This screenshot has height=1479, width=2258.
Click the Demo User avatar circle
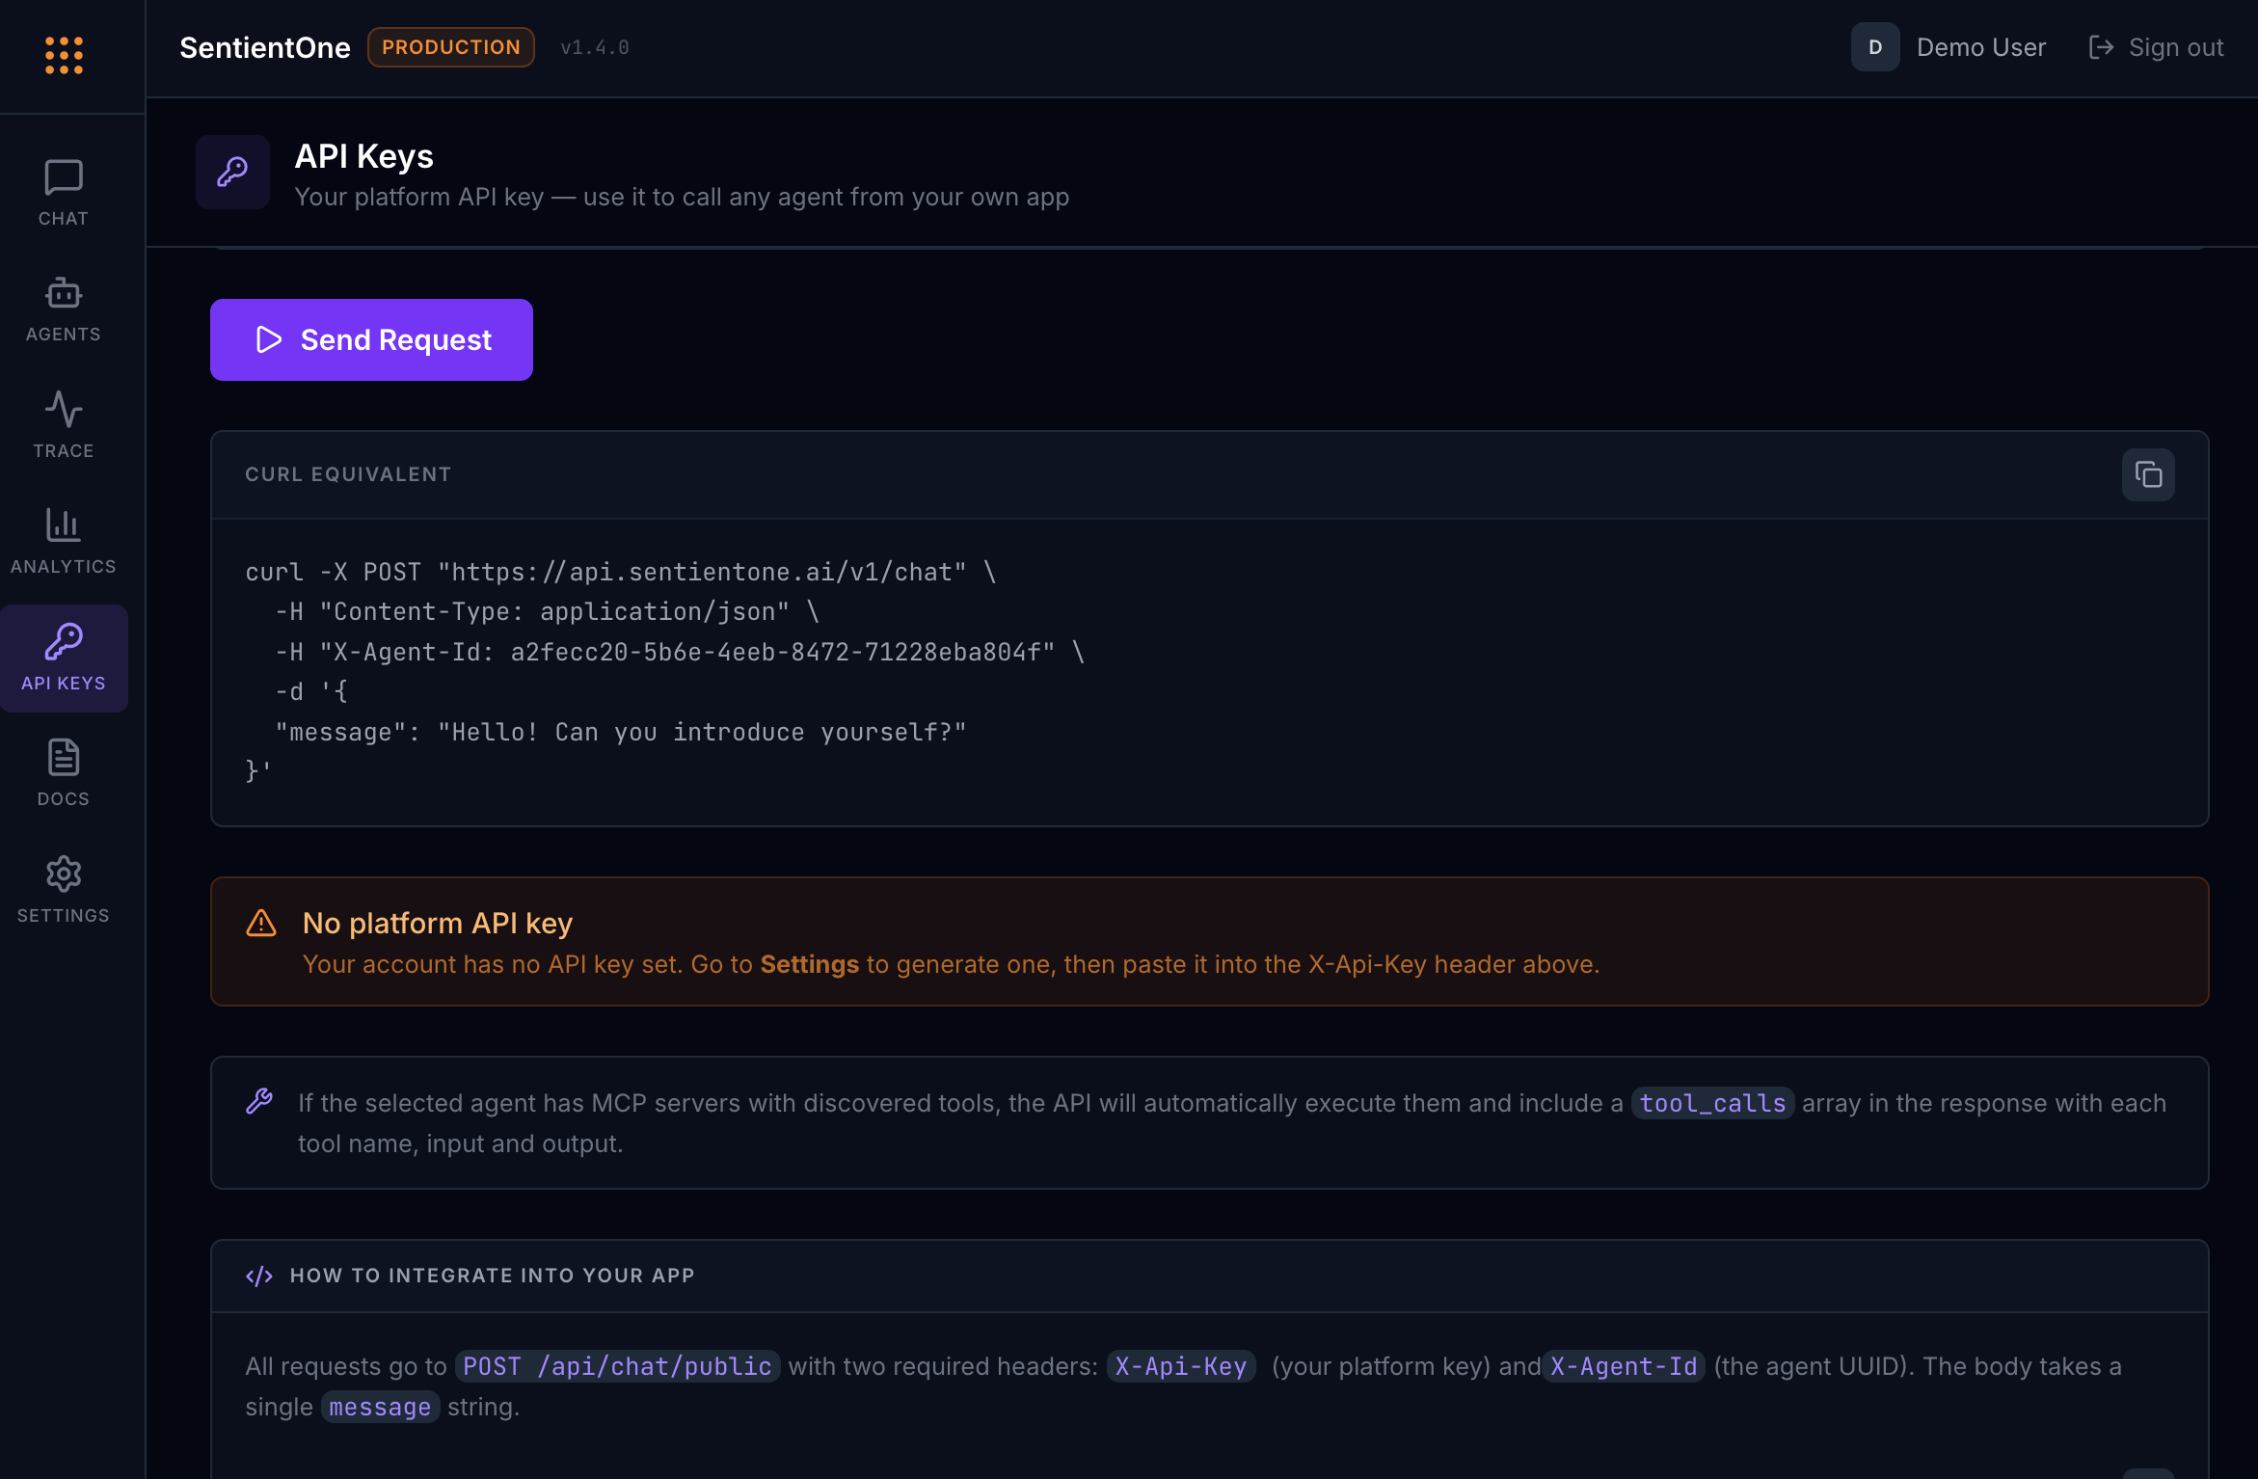coord(1874,46)
